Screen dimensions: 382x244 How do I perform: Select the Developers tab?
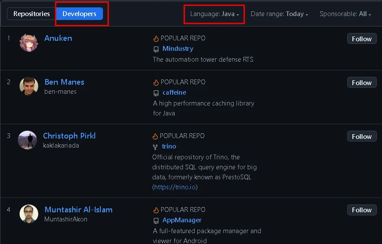(x=80, y=14)
